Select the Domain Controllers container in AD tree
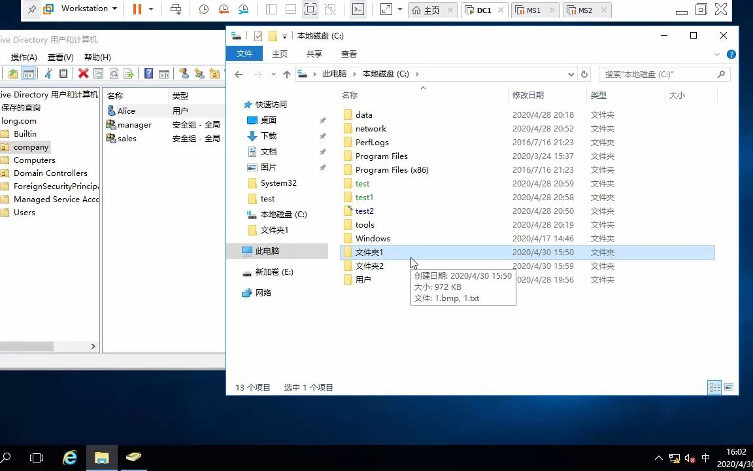 click(50, 173)
